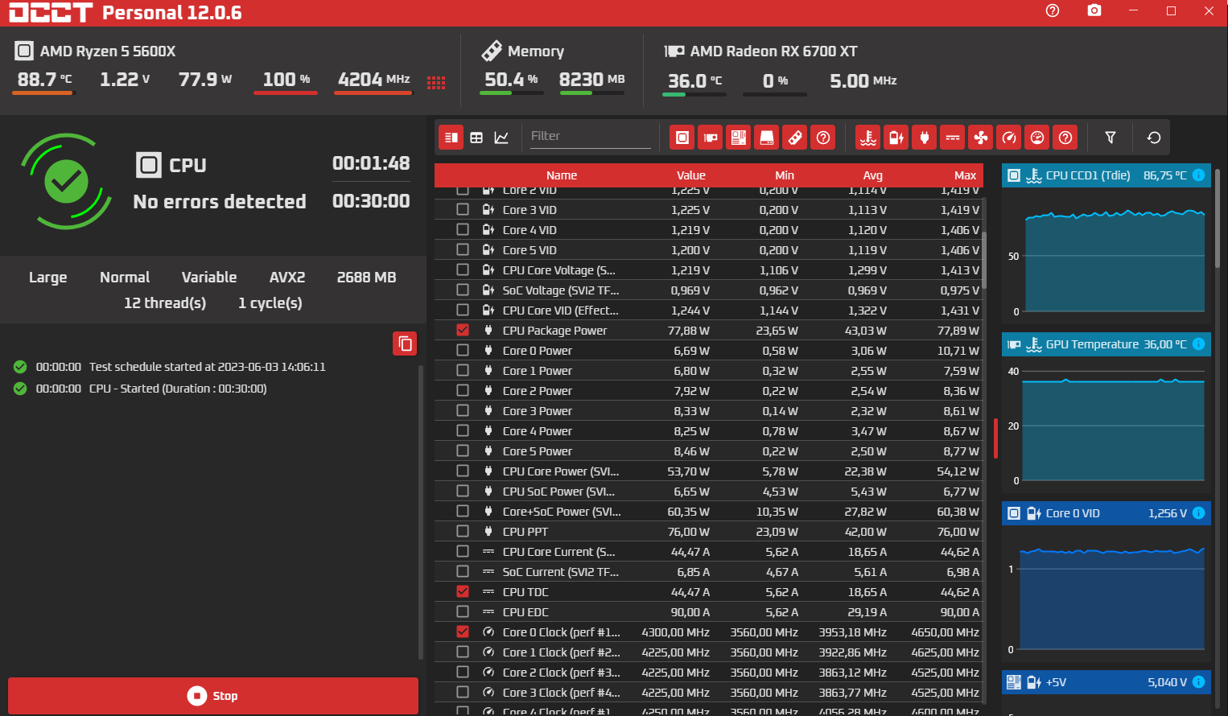Click the CPU Core Power row name

tap(561, 471)
